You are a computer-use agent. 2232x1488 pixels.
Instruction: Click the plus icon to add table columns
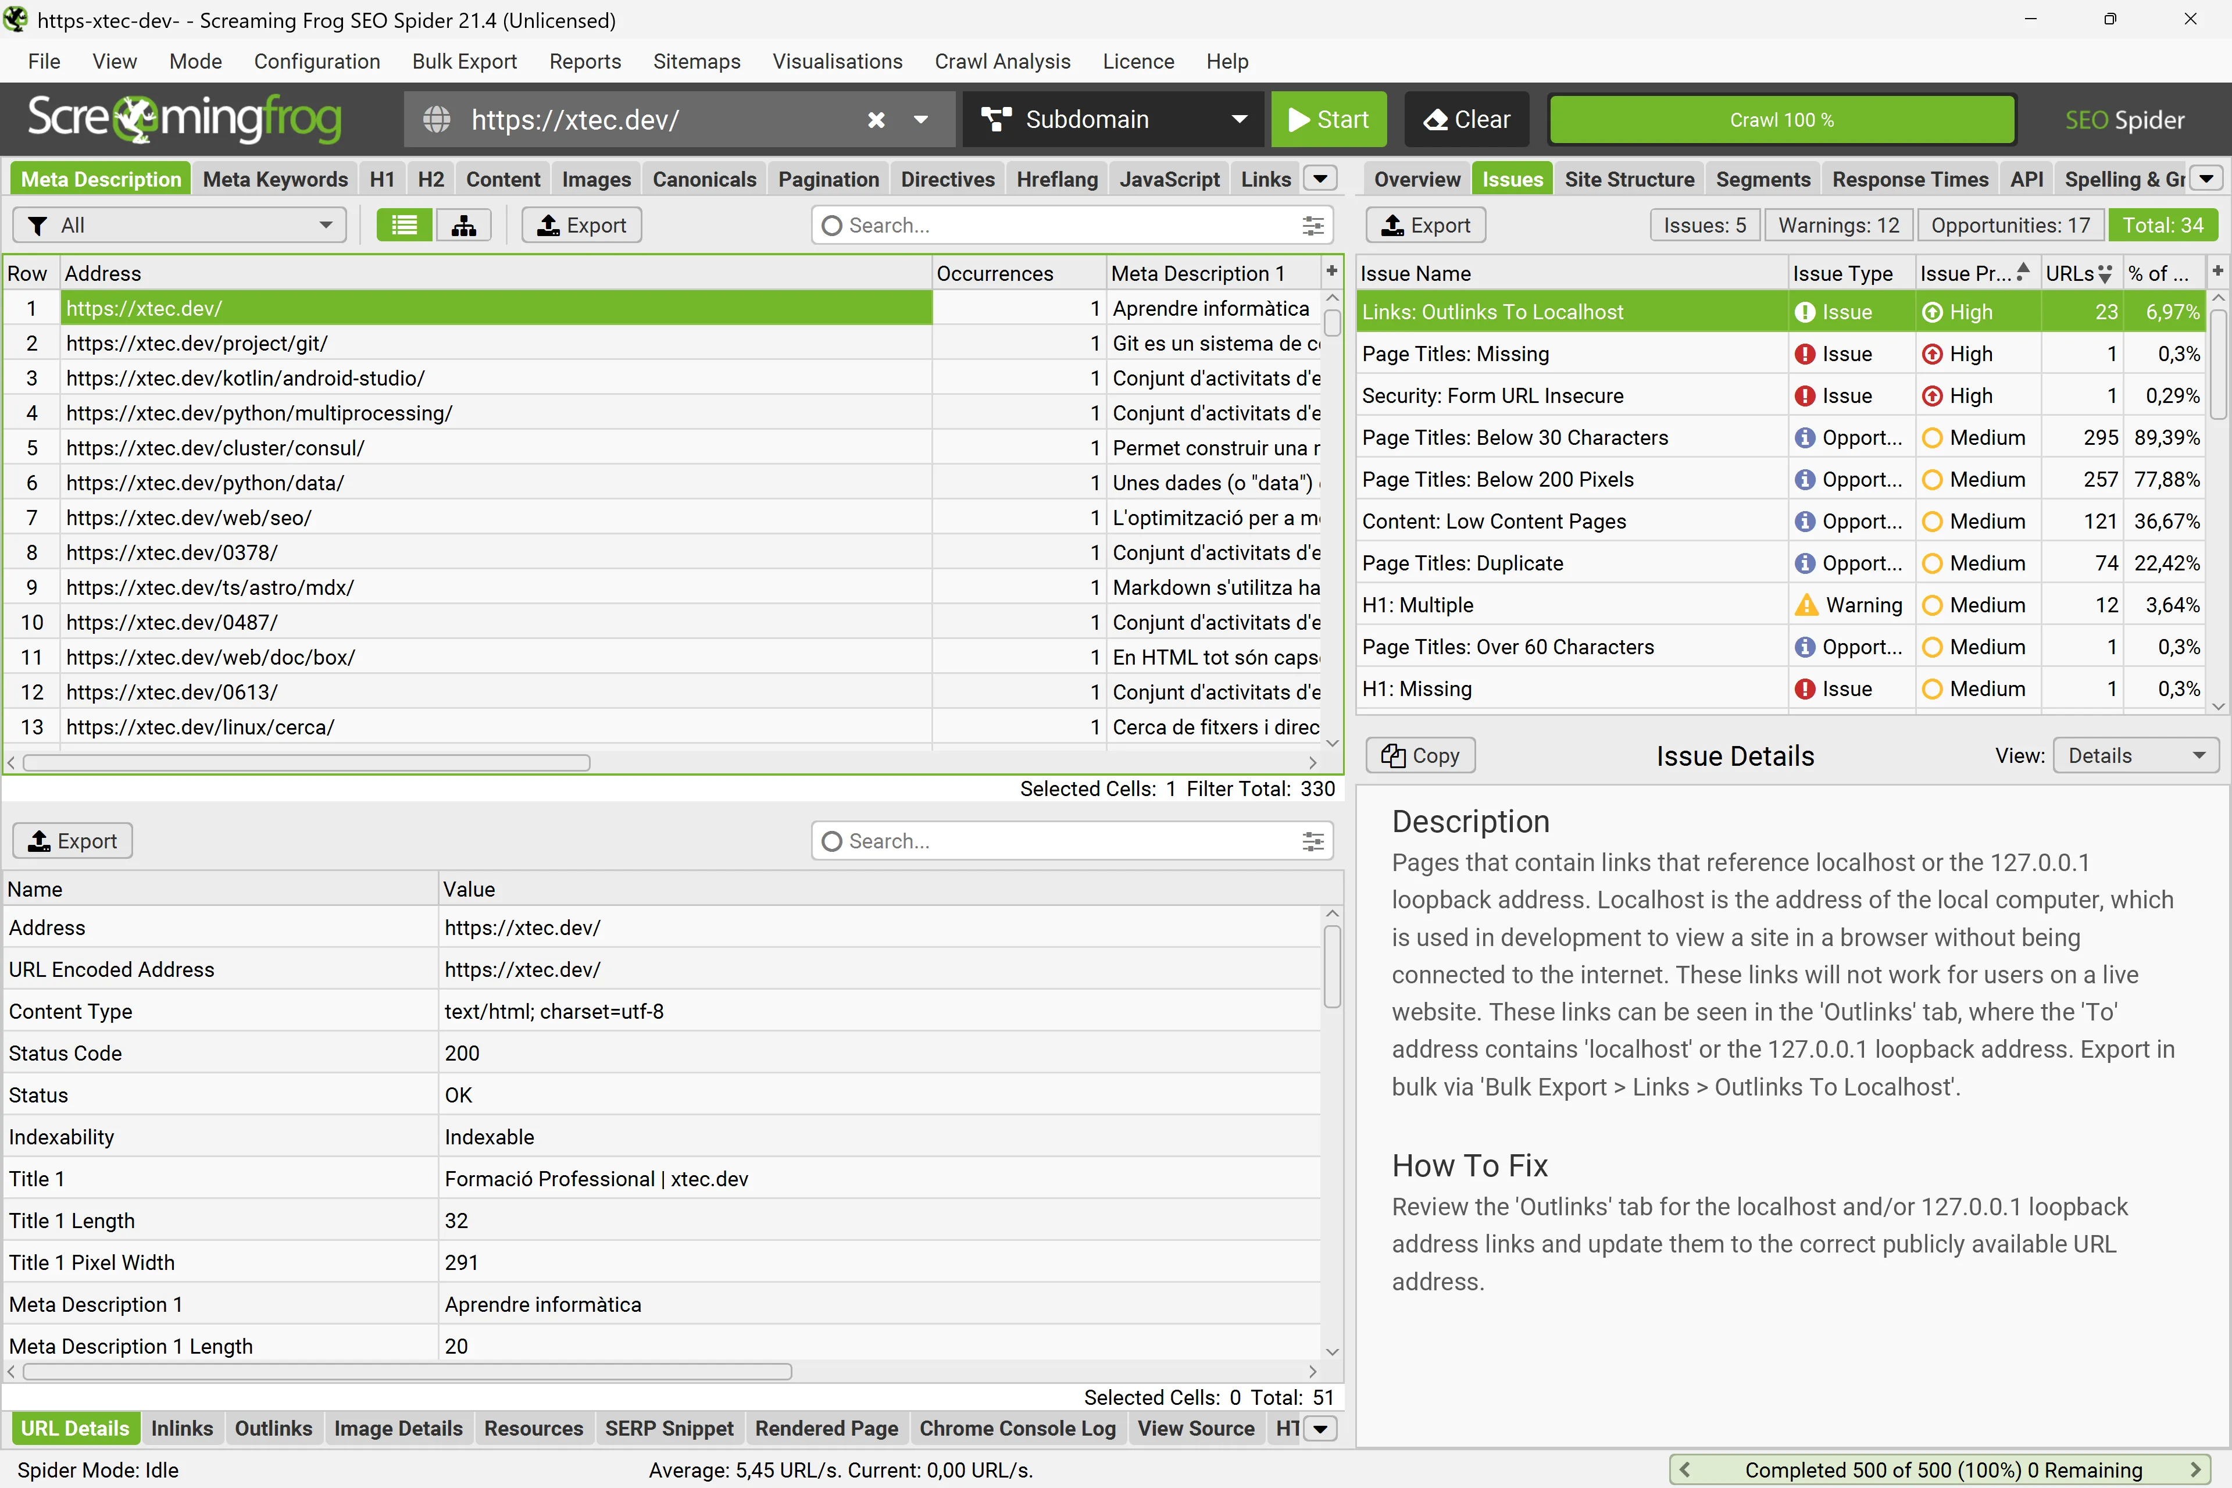1332,272
